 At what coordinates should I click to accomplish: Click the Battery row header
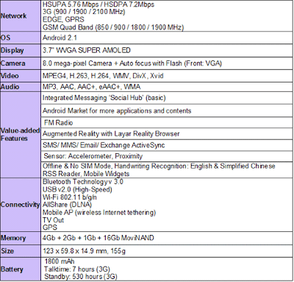21,269
